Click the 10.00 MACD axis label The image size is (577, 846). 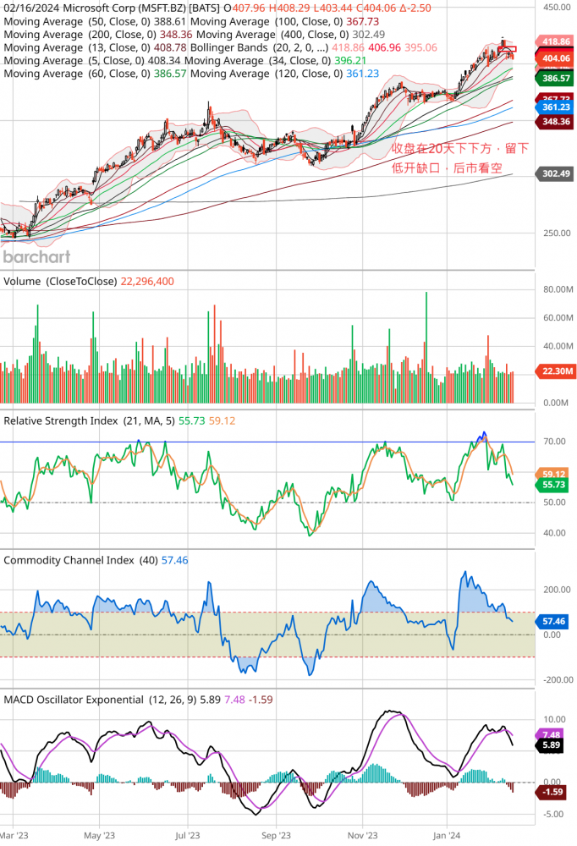tap(554, 719)
